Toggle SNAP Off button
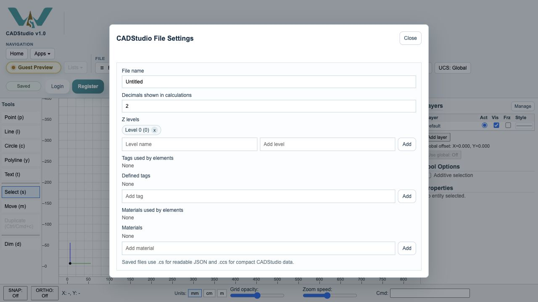538x302 pixels. coord(16,293)
